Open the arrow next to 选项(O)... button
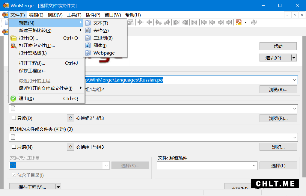306x196 pixels. [294, 58]
